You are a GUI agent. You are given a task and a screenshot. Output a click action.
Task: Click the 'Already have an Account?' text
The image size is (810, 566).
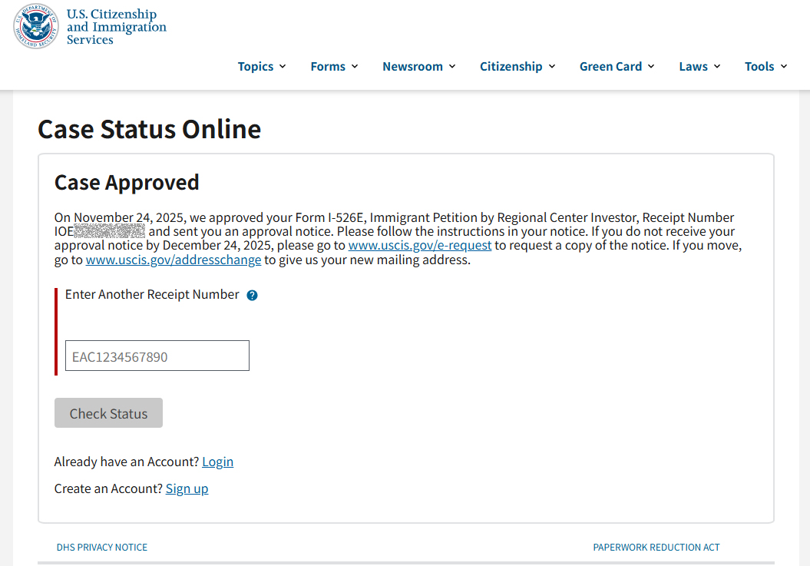[x=127, y=462]
